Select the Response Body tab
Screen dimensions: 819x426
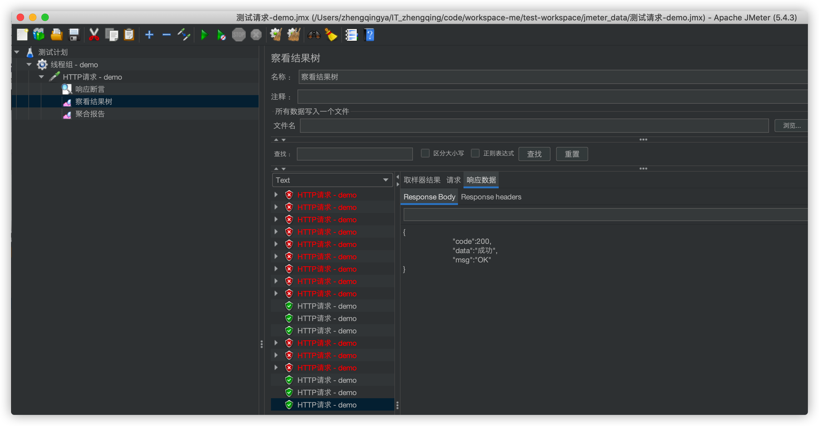pos(429,197)
